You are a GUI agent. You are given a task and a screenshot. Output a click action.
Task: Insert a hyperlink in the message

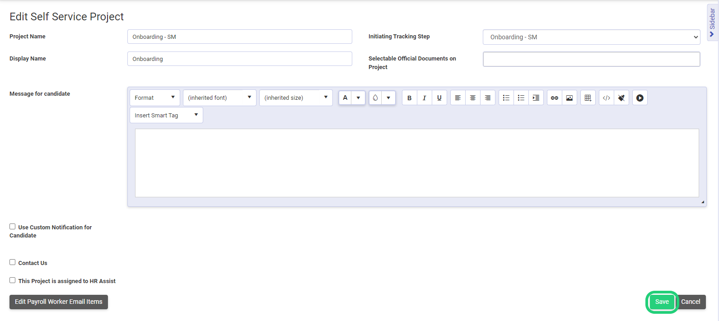coord(554,98)
